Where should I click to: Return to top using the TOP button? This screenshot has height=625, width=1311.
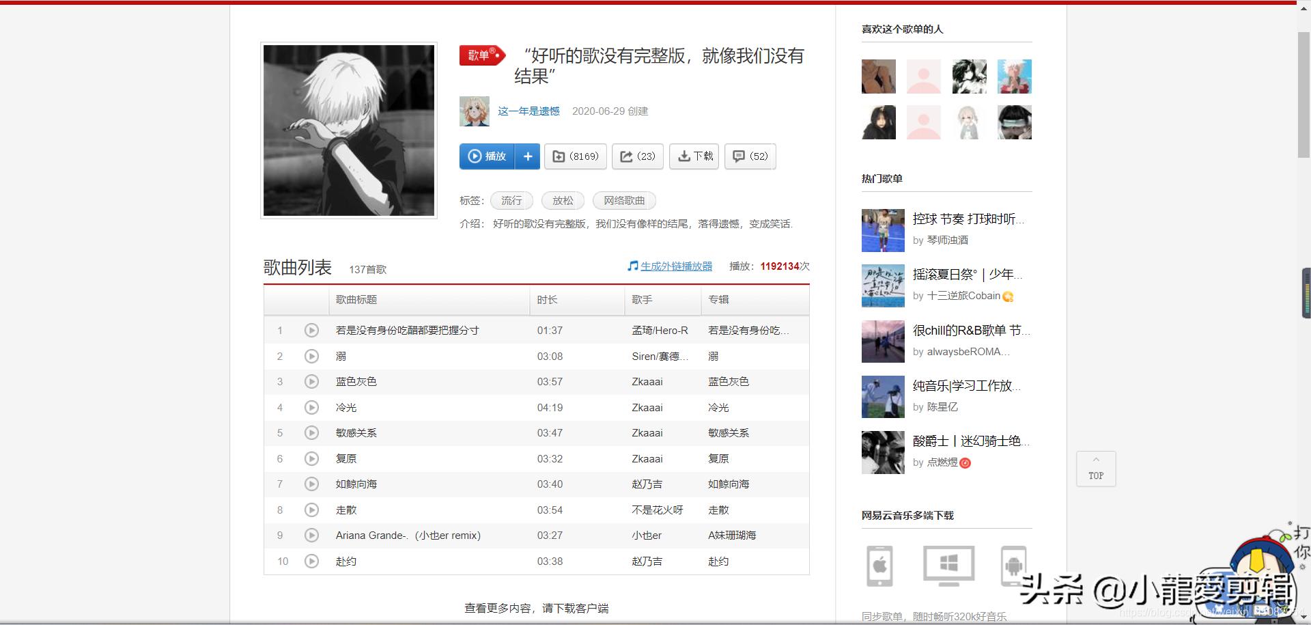pos(1096,469)
